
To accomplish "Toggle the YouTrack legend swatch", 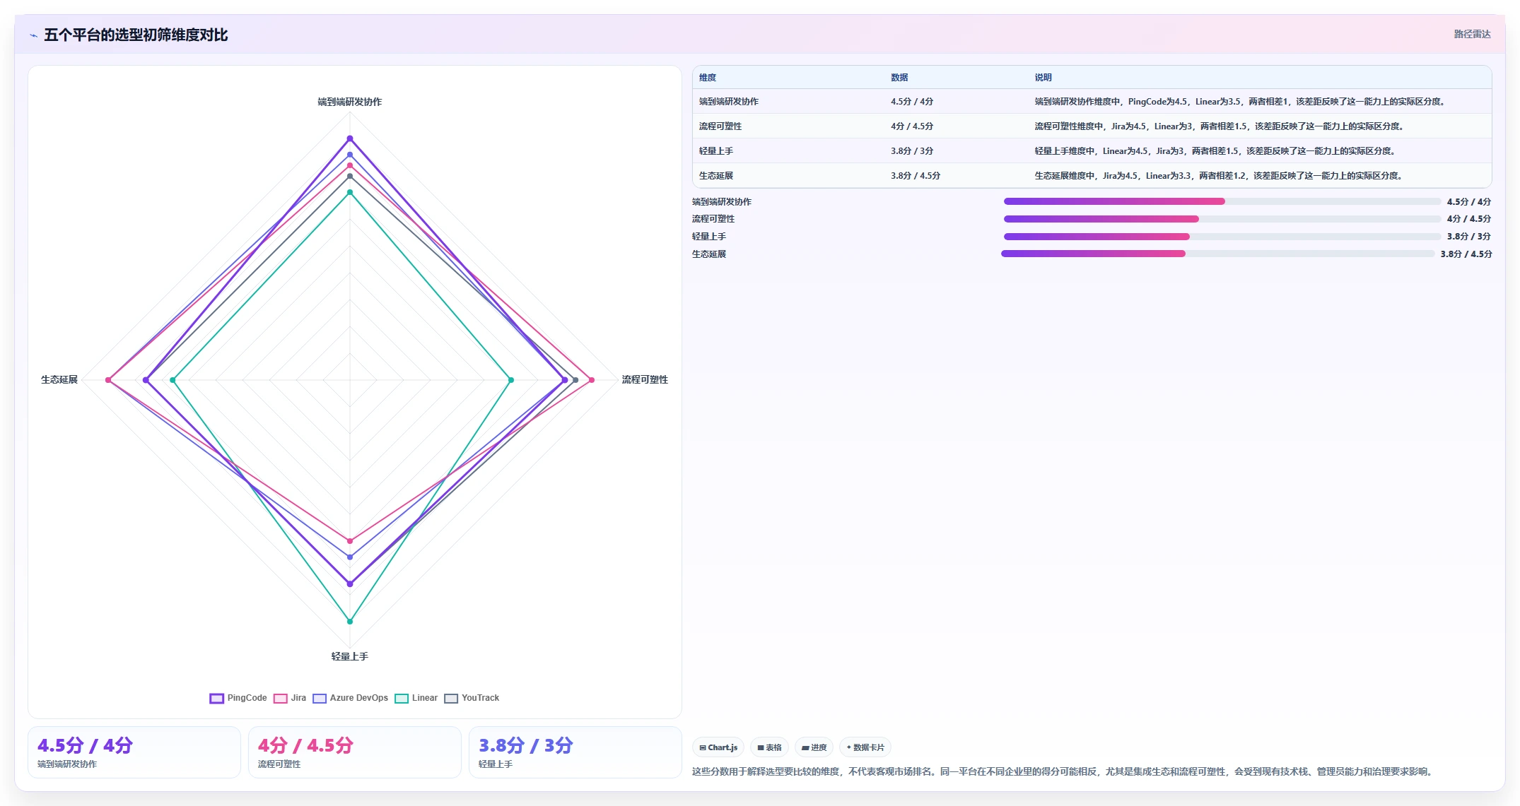I will pyautogui.click(x=451, y=698).
